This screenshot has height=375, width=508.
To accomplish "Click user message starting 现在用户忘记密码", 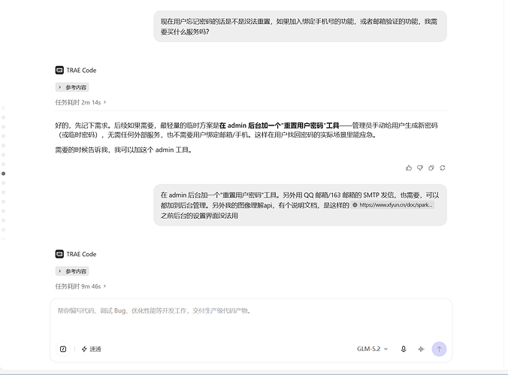I will coord(300,26).
